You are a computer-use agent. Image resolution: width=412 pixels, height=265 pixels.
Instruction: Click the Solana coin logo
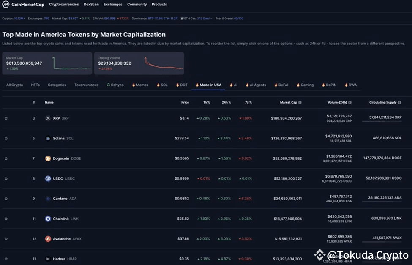(x=47, y=138)
